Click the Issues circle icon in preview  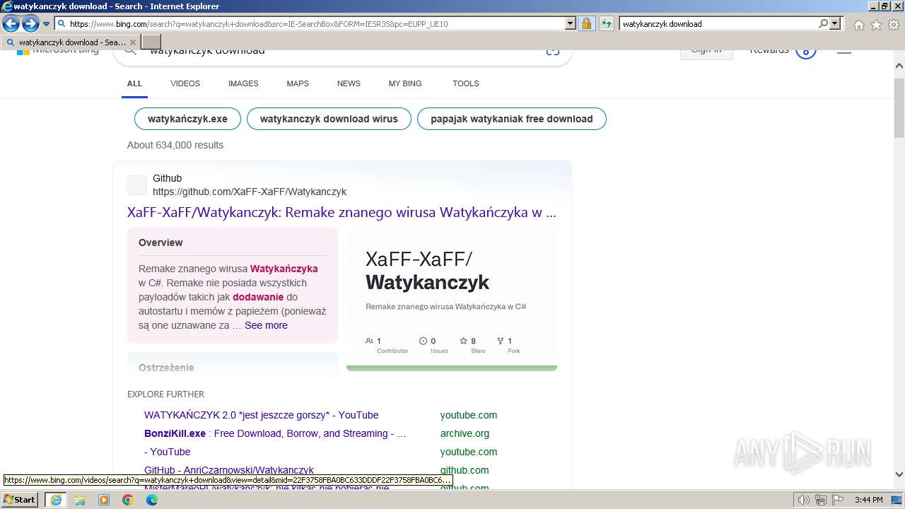[x=423, y=341]
